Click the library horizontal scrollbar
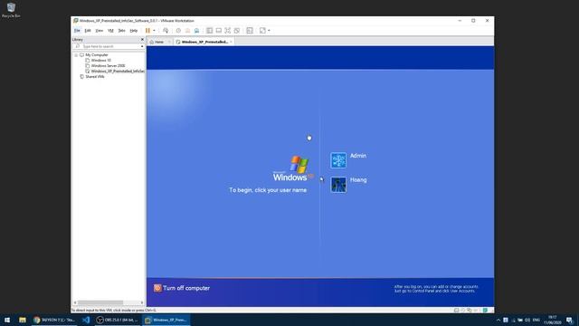This screenshot has width=579, height=326. point(100,302)
